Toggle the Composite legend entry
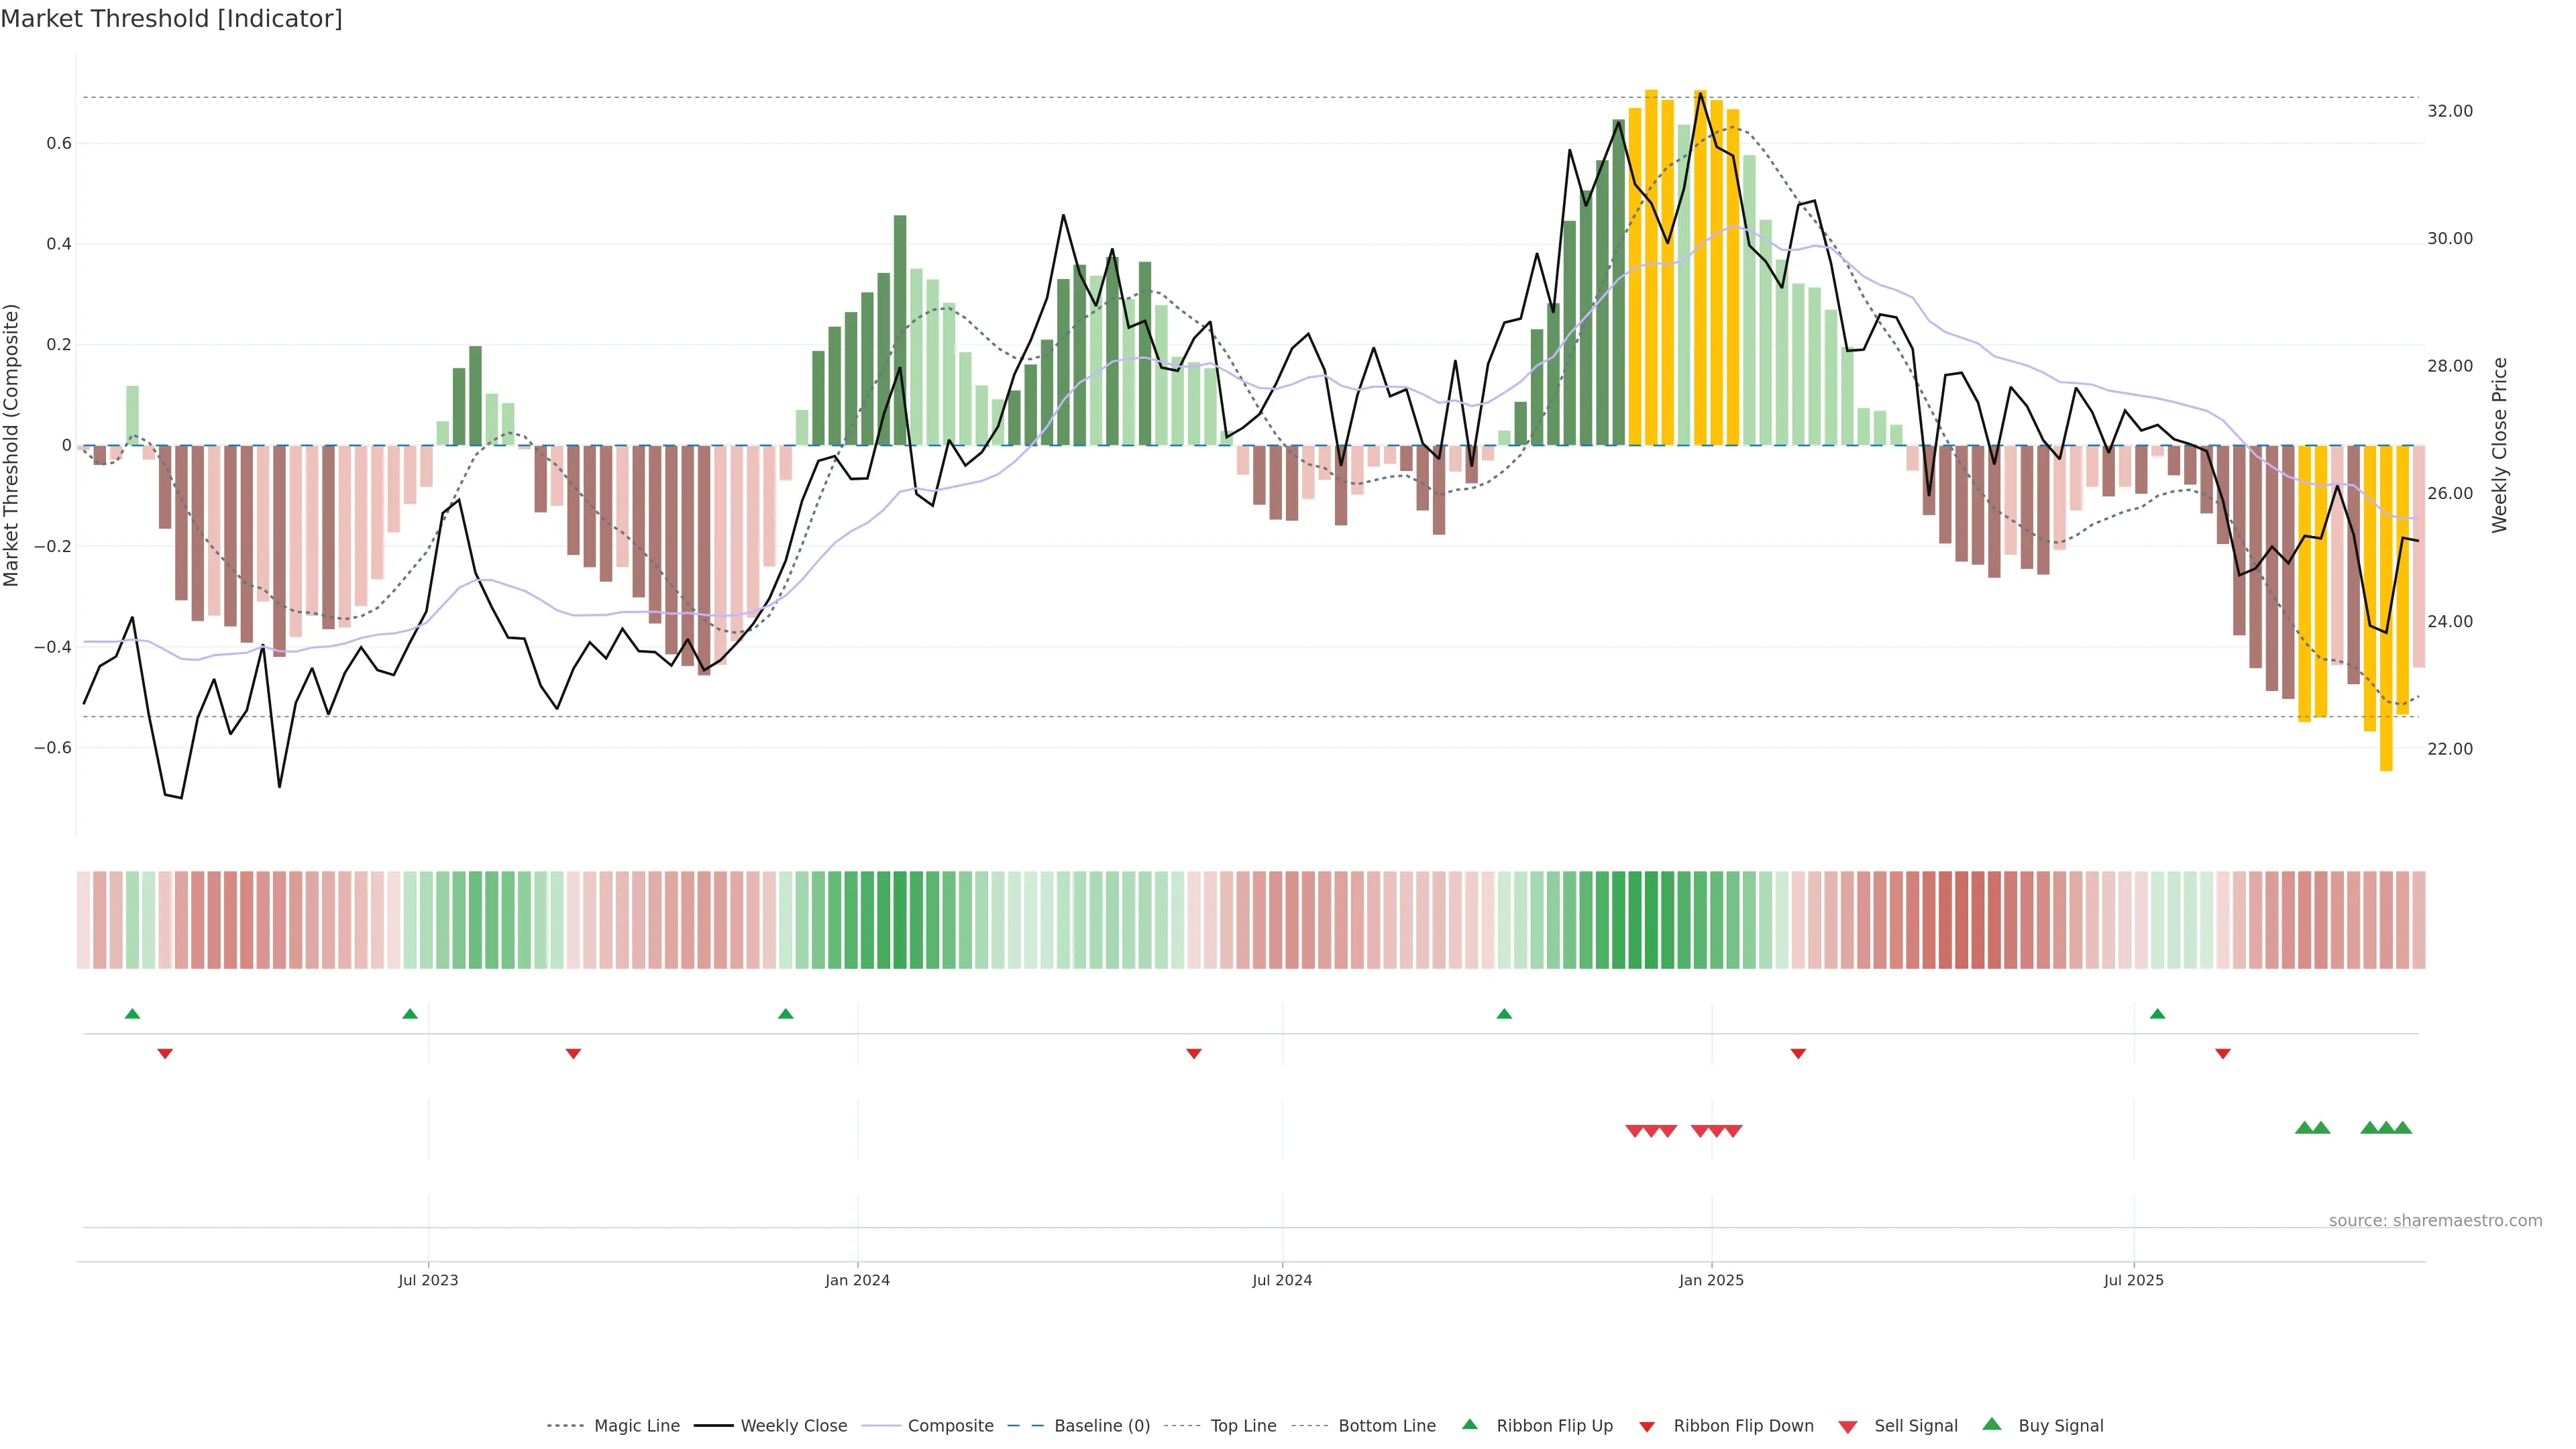 click(x=950, y=1426)
